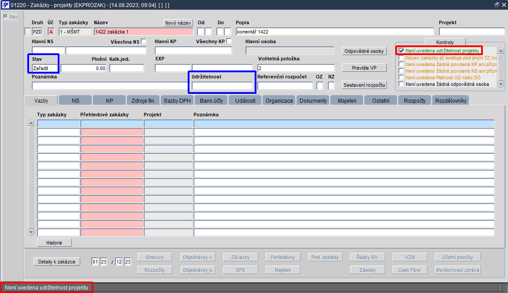This screenshot has width=508, height=293.
Task: Enable Není uvedena Platnost OD nebo DO checkbox
Action: (x=401, y=78)
